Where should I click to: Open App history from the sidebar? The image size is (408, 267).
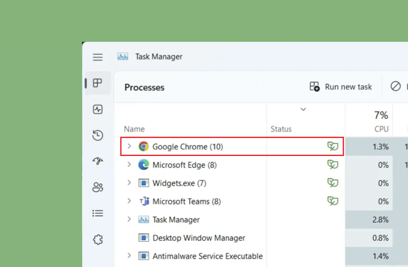[98, 135]
